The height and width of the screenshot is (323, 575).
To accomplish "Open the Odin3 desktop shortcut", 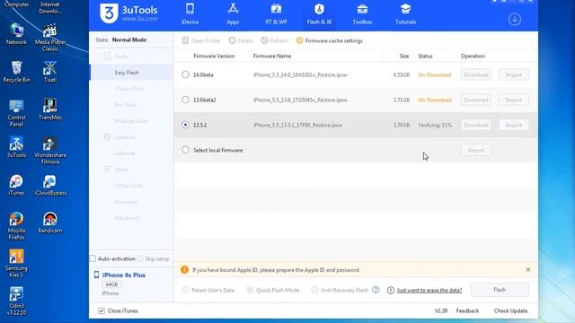I will (x=16, y=301).
